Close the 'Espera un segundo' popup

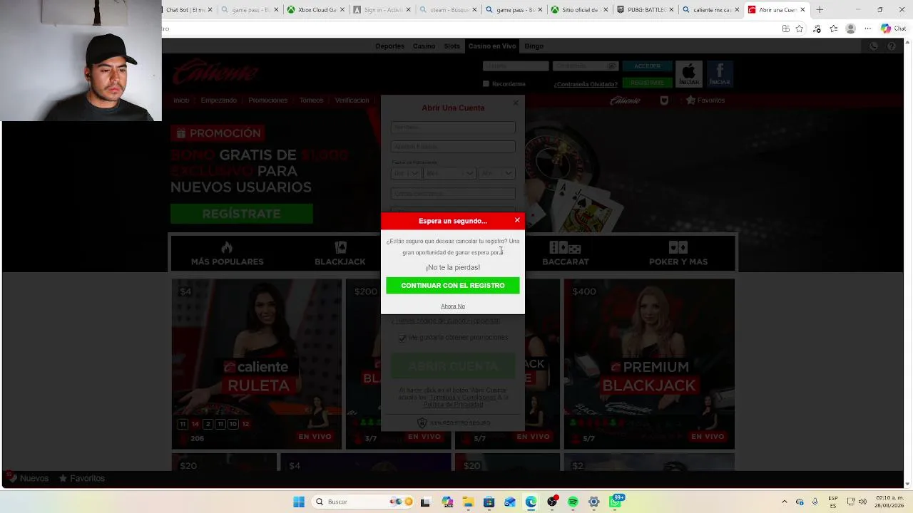click(x=517, y=220)
